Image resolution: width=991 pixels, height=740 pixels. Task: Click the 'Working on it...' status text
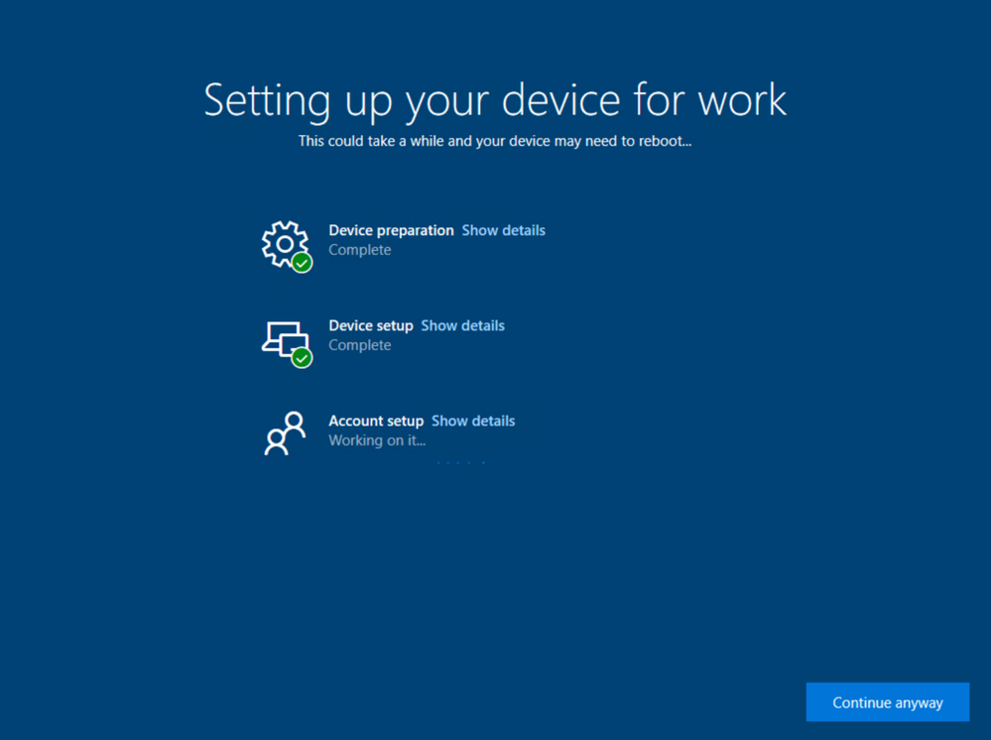coord(377,440)
